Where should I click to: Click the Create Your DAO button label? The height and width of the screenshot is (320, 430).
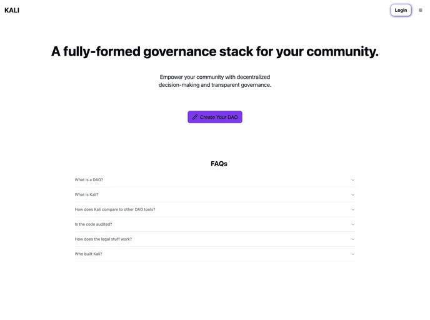219,117
